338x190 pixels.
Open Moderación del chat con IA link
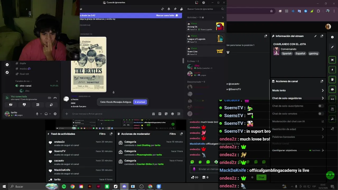[x=298, y=121]
